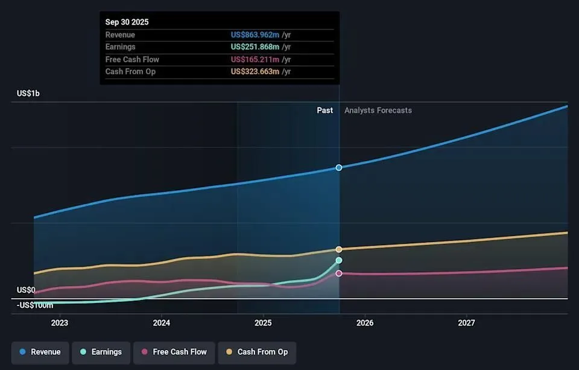The height and width of the screenshot is (370, 579).
Task: Select the Cash From Op marker on the chart
Action: click(x=338, y=249)
